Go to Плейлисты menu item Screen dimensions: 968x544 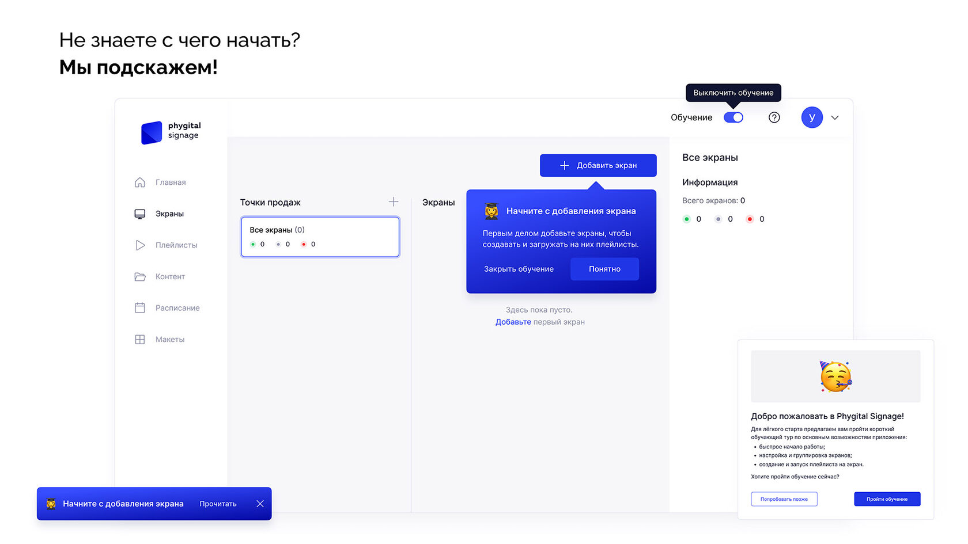click(176, 245)
